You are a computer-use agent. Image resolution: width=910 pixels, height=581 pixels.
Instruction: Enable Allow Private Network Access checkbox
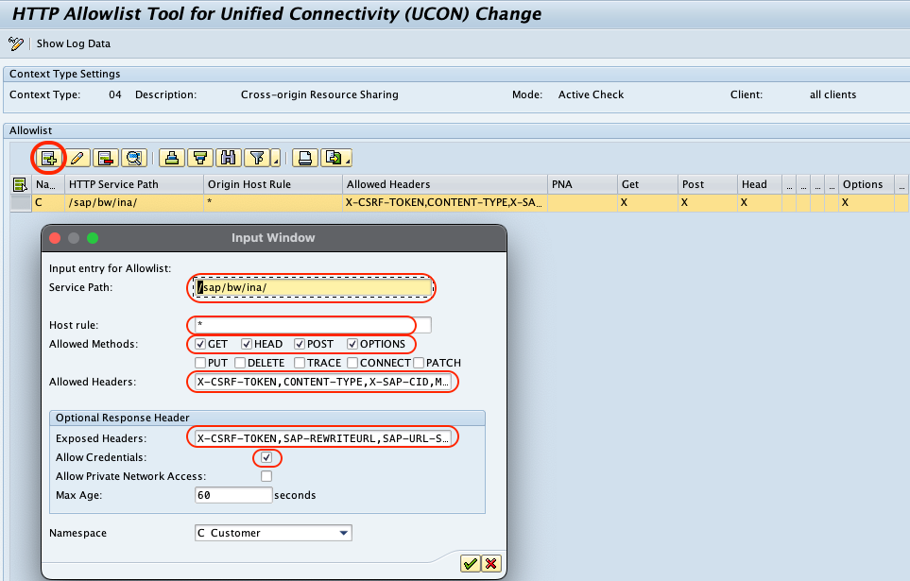coord(266,476)
